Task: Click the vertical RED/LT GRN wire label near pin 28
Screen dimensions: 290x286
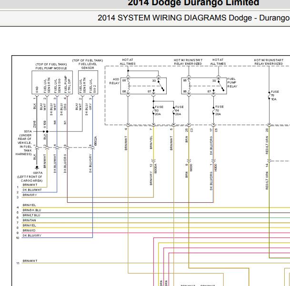Action: point(267,145)
